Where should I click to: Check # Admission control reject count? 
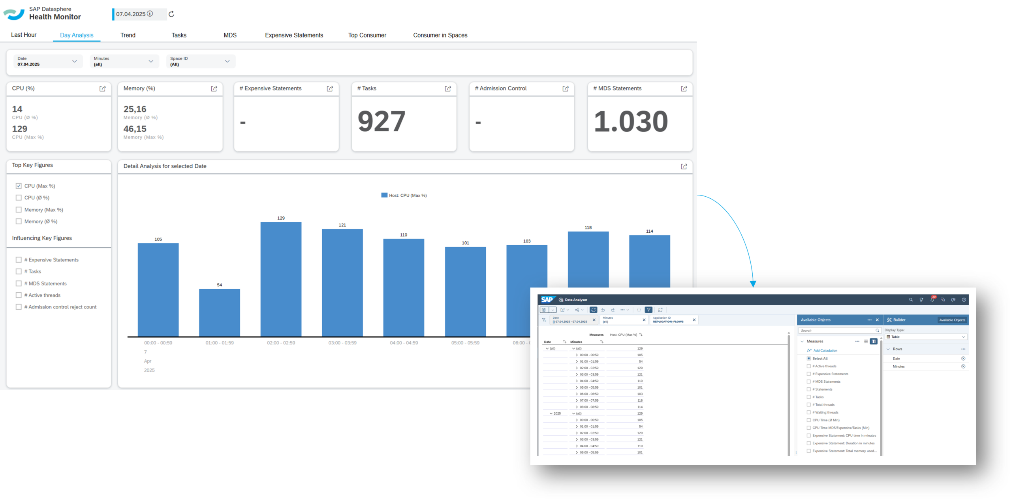19,307
